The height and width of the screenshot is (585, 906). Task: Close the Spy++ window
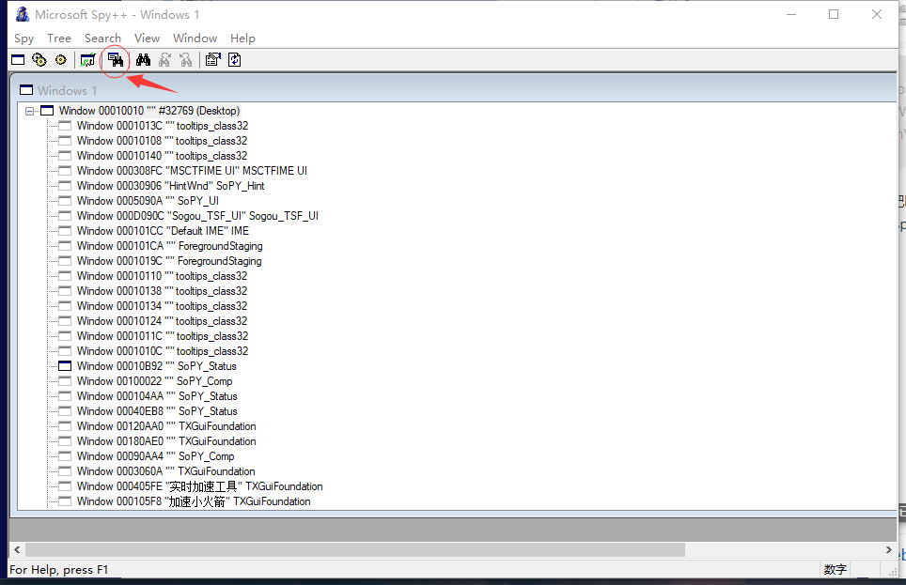(877, 14)
